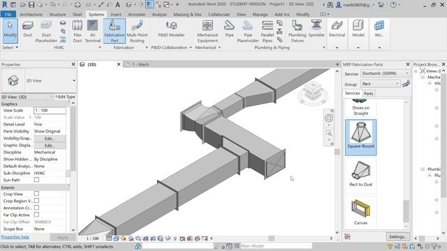Click the 3D view horizontal scrollbar

click(272, 238)
